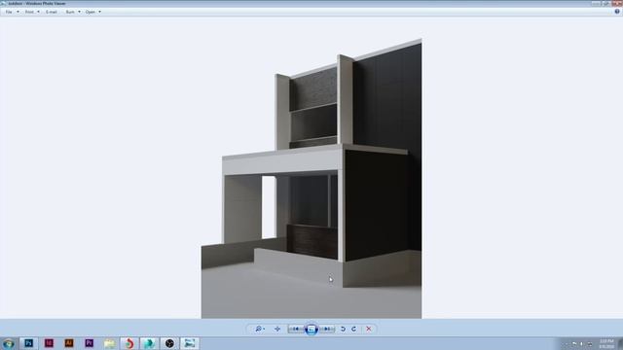Expand the Open dropdown arrow
The height and width of the screenshot is (350, 623).
[99, 12]
